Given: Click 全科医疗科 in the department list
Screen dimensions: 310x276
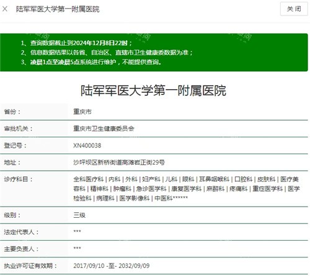Looking at the screenshot, I should [x=89, y=179].
